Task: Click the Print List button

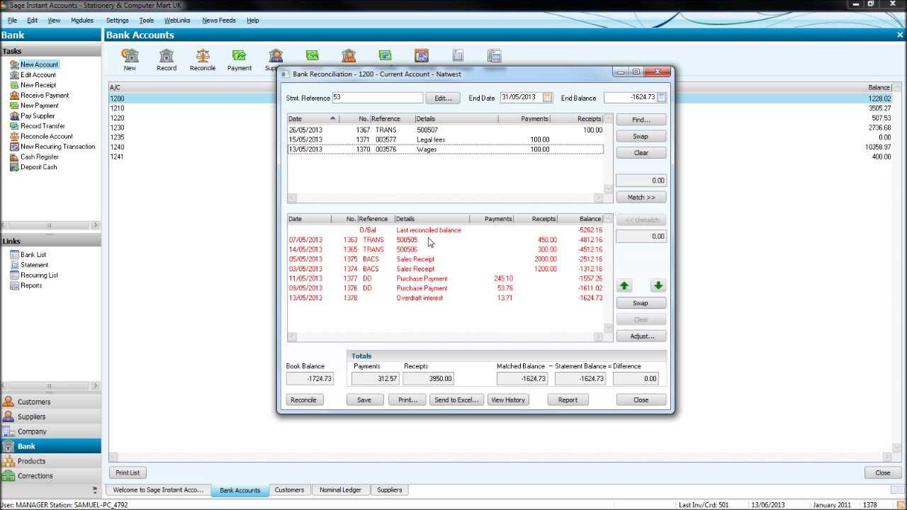Action: pos(128,472)
